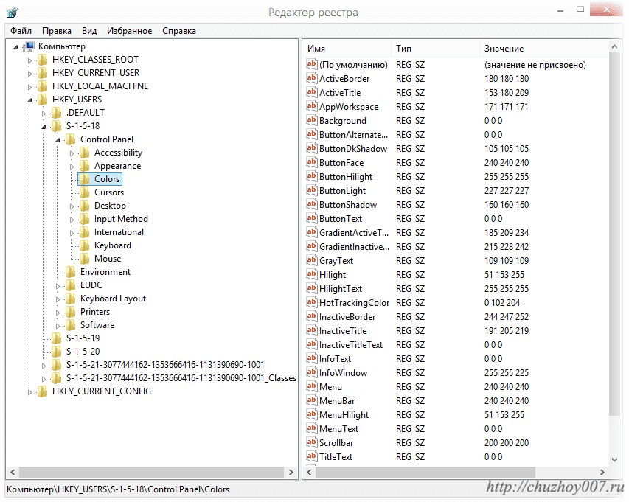The width and height of the screenshot is (629, 502).
Task: Select the EUDC key
Action: tap(91, 285)
